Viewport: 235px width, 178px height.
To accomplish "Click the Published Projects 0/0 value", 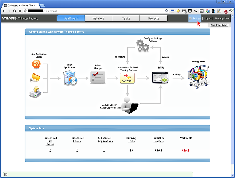I will pos(158,151).
